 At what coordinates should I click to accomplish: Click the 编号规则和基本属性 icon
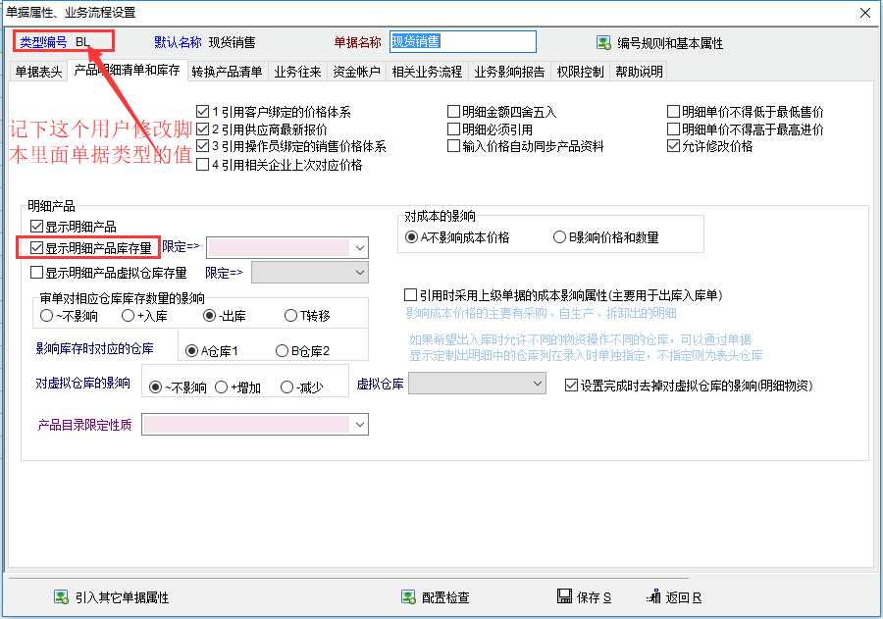604,43
